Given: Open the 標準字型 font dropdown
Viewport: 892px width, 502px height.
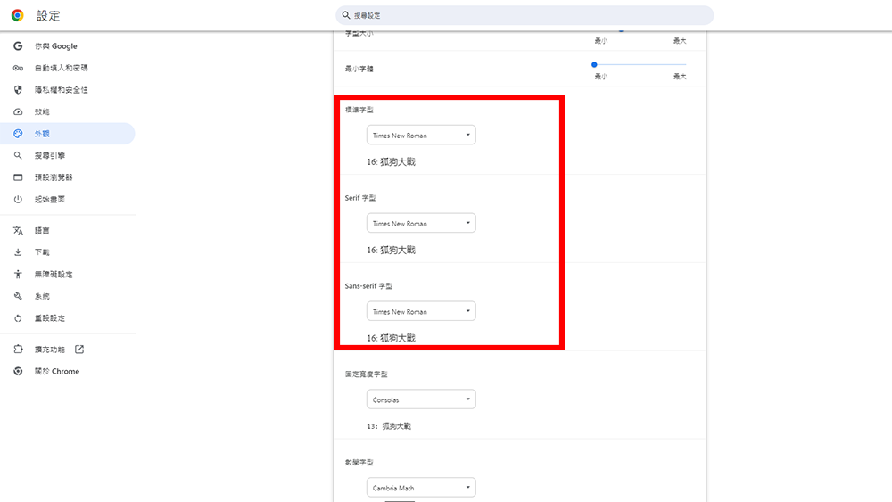Looking at the screenshot, I should click(421, 136).
